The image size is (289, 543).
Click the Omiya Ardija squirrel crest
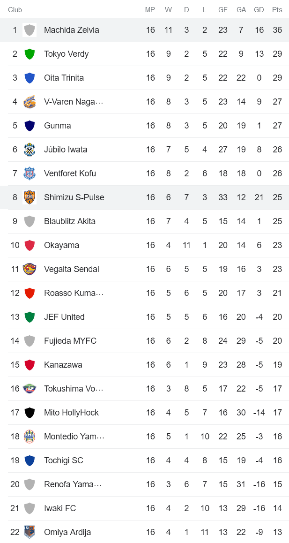tap(30, 532)
